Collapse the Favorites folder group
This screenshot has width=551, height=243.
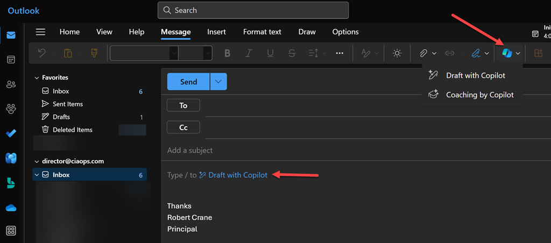click(37, 78)
